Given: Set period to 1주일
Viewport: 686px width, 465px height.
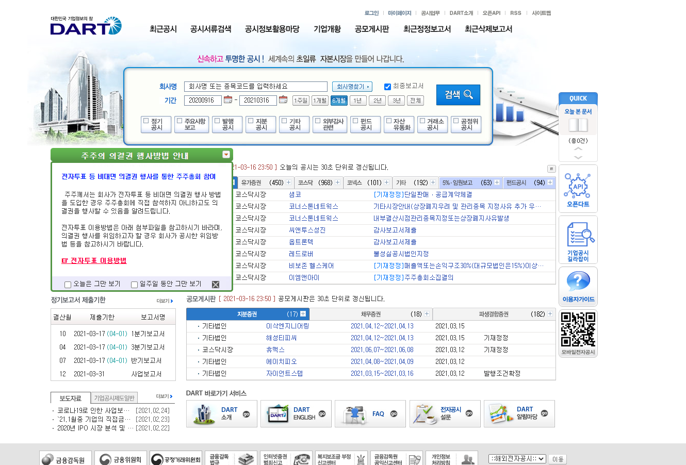Looking at the screenshot, I should click(301, 101).
